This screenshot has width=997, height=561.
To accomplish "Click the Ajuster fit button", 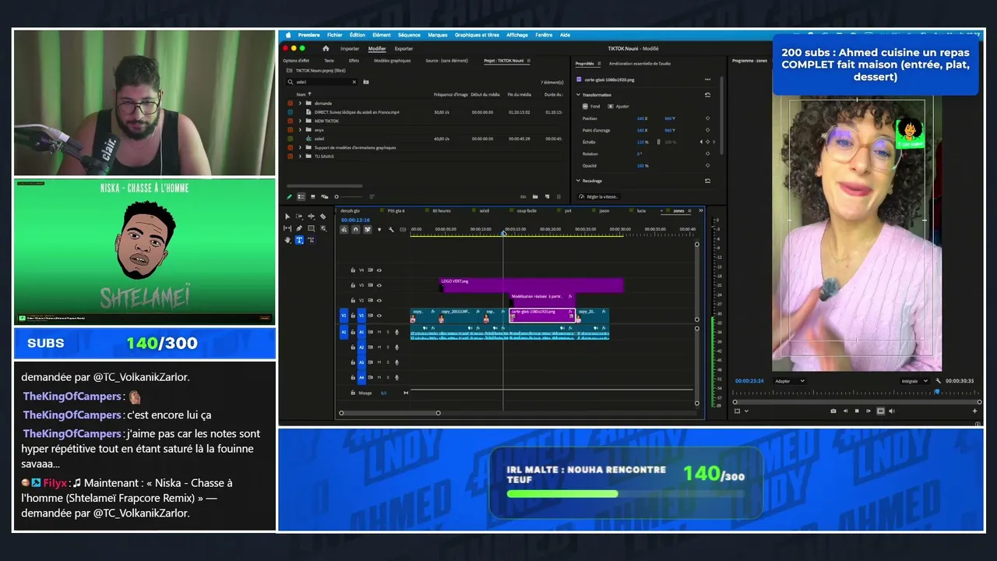I will (619, 106).
